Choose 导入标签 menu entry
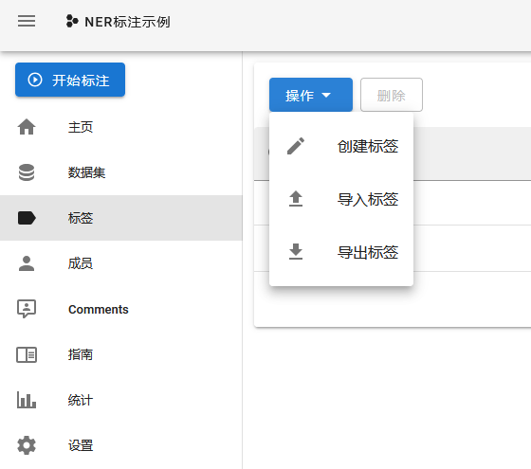The image size is (531, 469). click(x=341, y=199)
